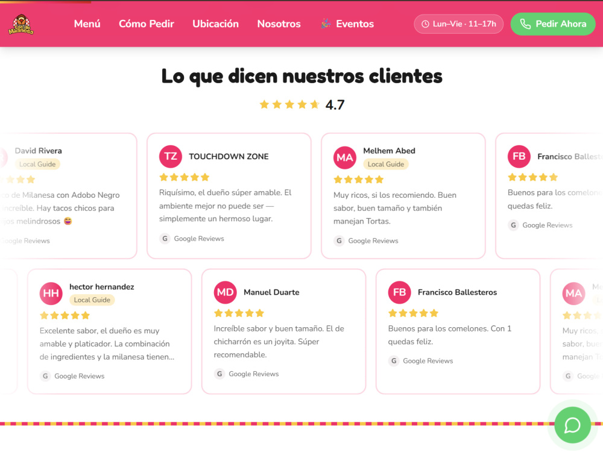This screenshot has width=603, height=452.
Task: Click Google G icon under 'Con 1 quedas feliz'
Action: click(393, 360)
